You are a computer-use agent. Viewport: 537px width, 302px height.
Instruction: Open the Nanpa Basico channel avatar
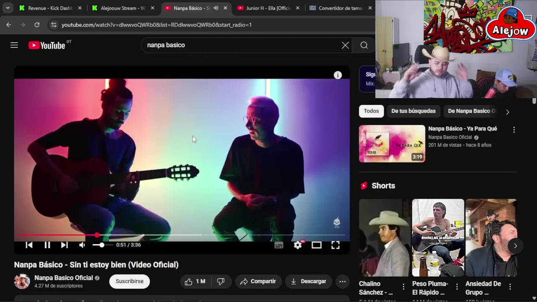click(22, 281)
